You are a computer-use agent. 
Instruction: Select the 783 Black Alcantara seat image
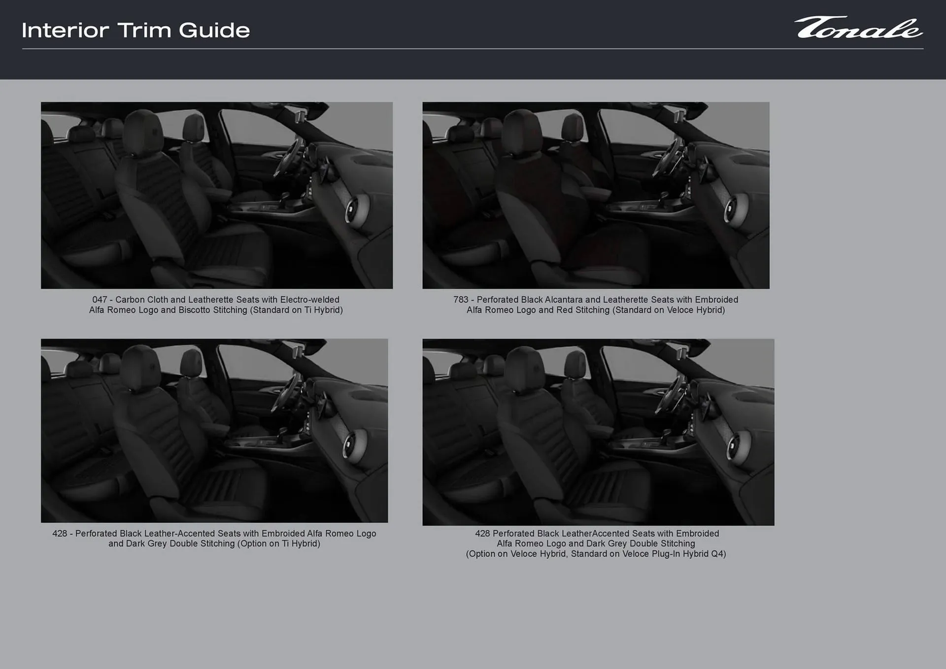595,196
